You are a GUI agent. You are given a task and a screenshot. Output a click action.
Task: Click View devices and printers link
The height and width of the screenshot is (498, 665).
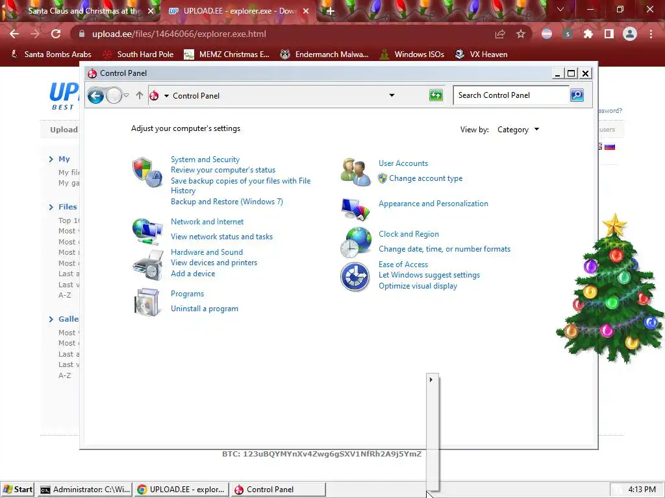click(214, 263)
